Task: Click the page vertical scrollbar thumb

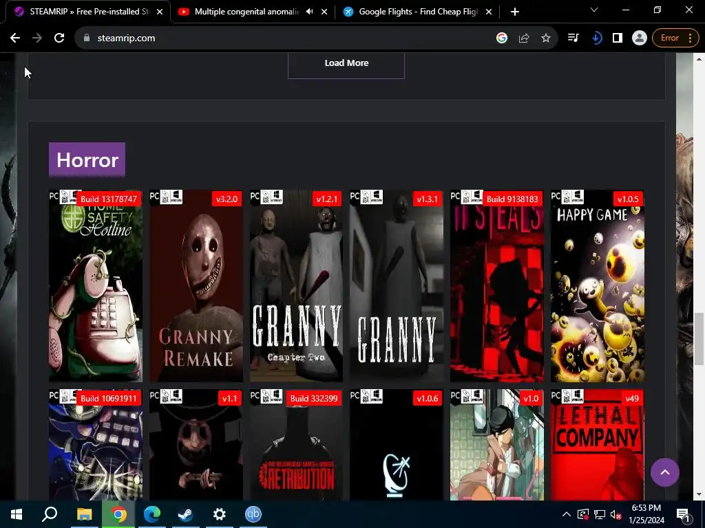Action: coord(699,339)
